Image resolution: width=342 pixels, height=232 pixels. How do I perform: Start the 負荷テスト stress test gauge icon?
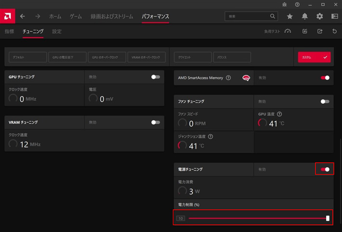pos(288,31)
